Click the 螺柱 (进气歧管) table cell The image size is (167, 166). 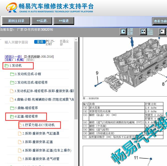point(117,130)
